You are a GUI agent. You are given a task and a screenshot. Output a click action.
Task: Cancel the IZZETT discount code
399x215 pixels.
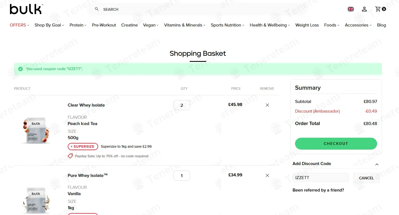(x=366, y=178)
